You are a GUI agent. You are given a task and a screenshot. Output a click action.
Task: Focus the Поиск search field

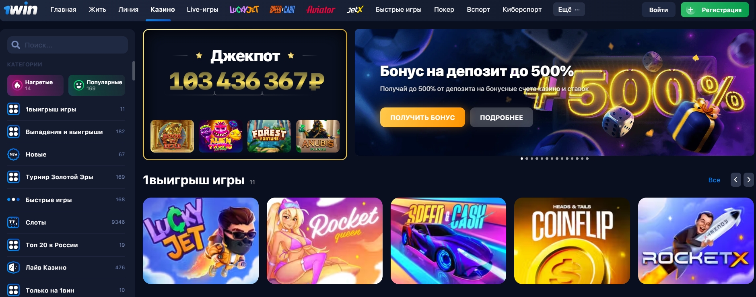(x=68, y=45)
